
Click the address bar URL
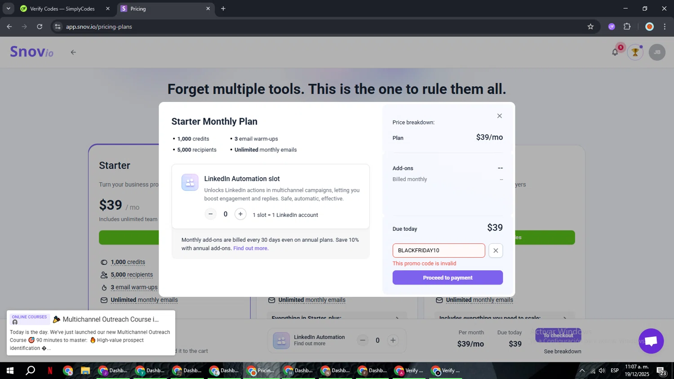click(99, 26)
